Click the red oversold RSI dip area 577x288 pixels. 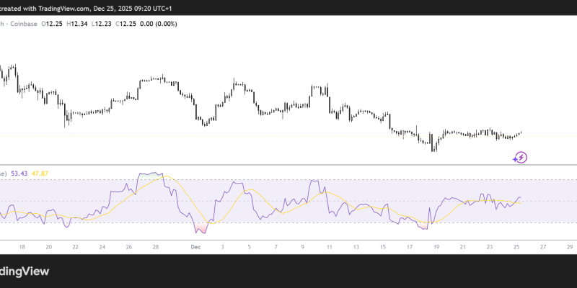201,228
